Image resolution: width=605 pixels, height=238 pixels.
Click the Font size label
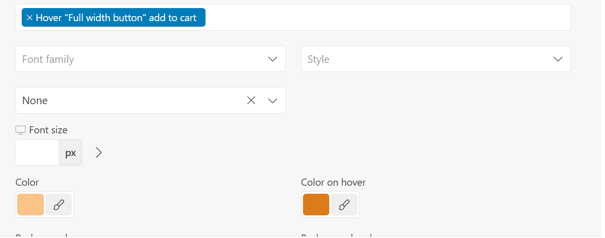[48, 130]
